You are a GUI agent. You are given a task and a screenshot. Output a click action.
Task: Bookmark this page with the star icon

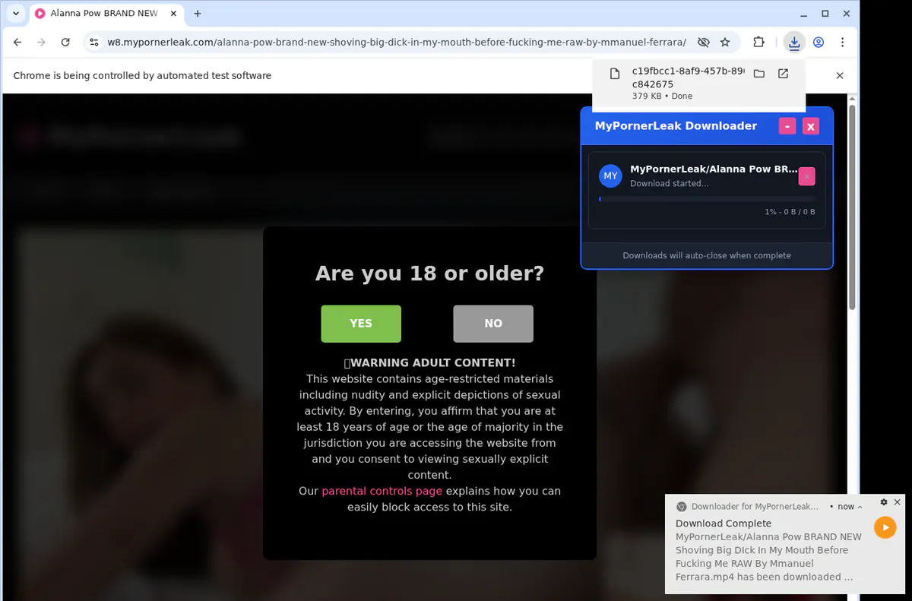click(x=725, y=43)
